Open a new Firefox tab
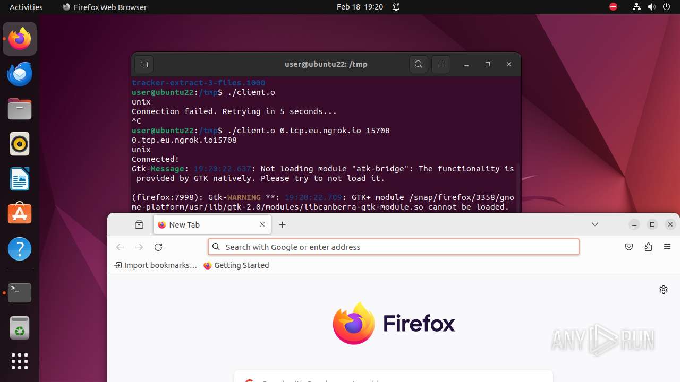680x382 pixels. (283, 224)
